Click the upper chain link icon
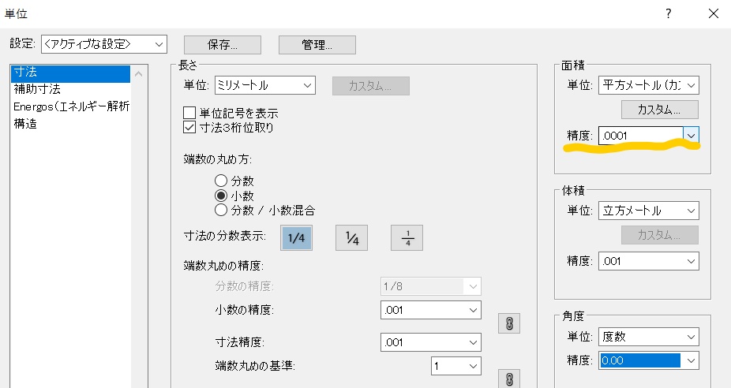Screen dimensions: 731x388 pos(509,323)
